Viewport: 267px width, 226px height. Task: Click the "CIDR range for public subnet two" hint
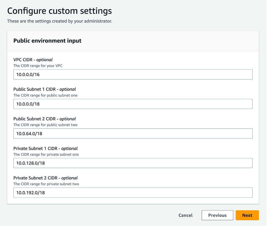[x=45, y=125]
